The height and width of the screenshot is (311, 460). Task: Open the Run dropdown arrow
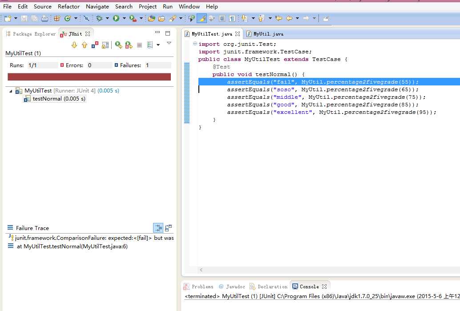[124, 19]
